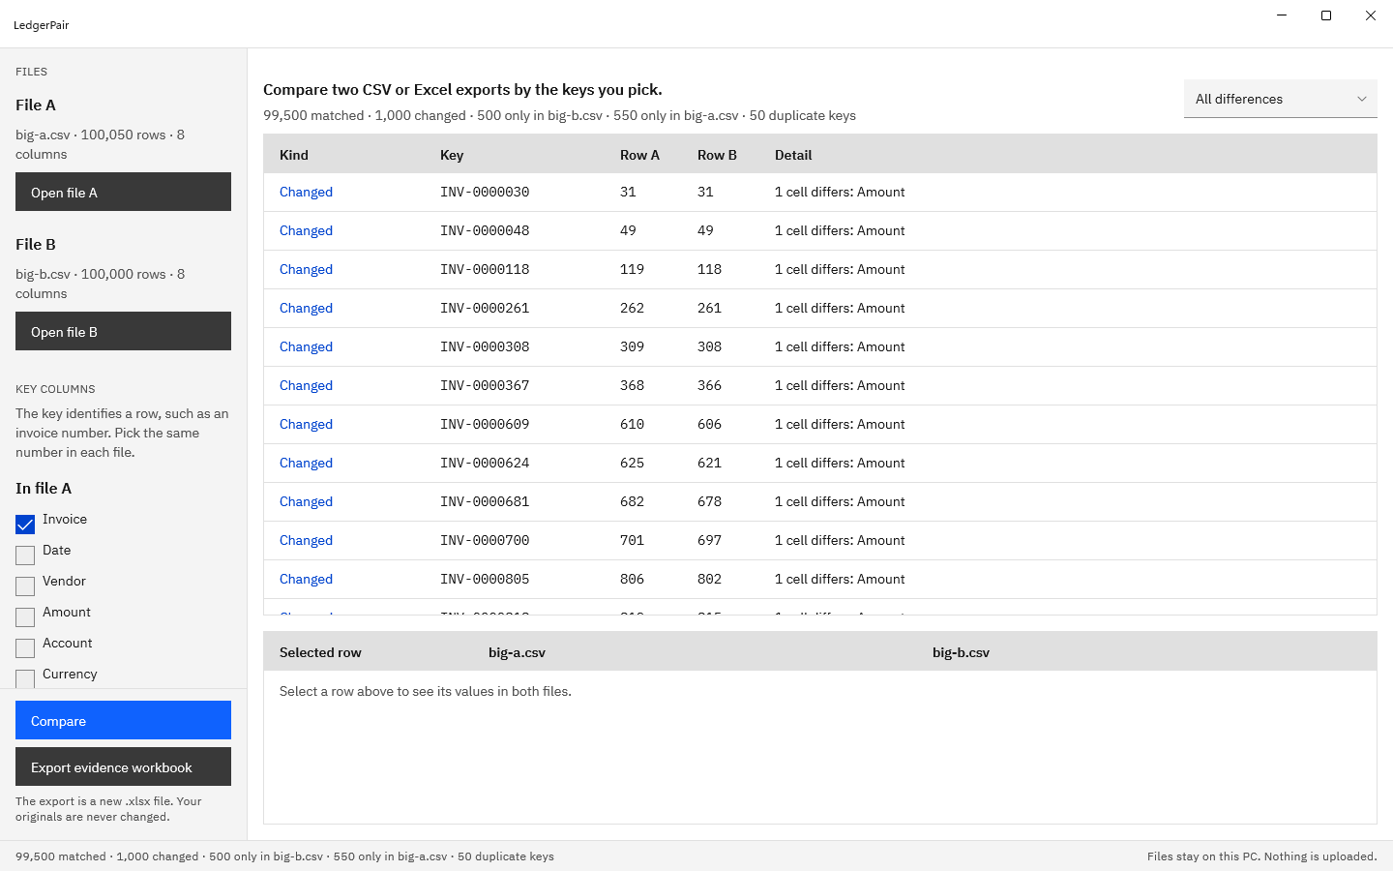The height and width of the screenshot is (871, 1393).
Task: Click the big-b.csv file info text
Action: [x=100, y=284]
